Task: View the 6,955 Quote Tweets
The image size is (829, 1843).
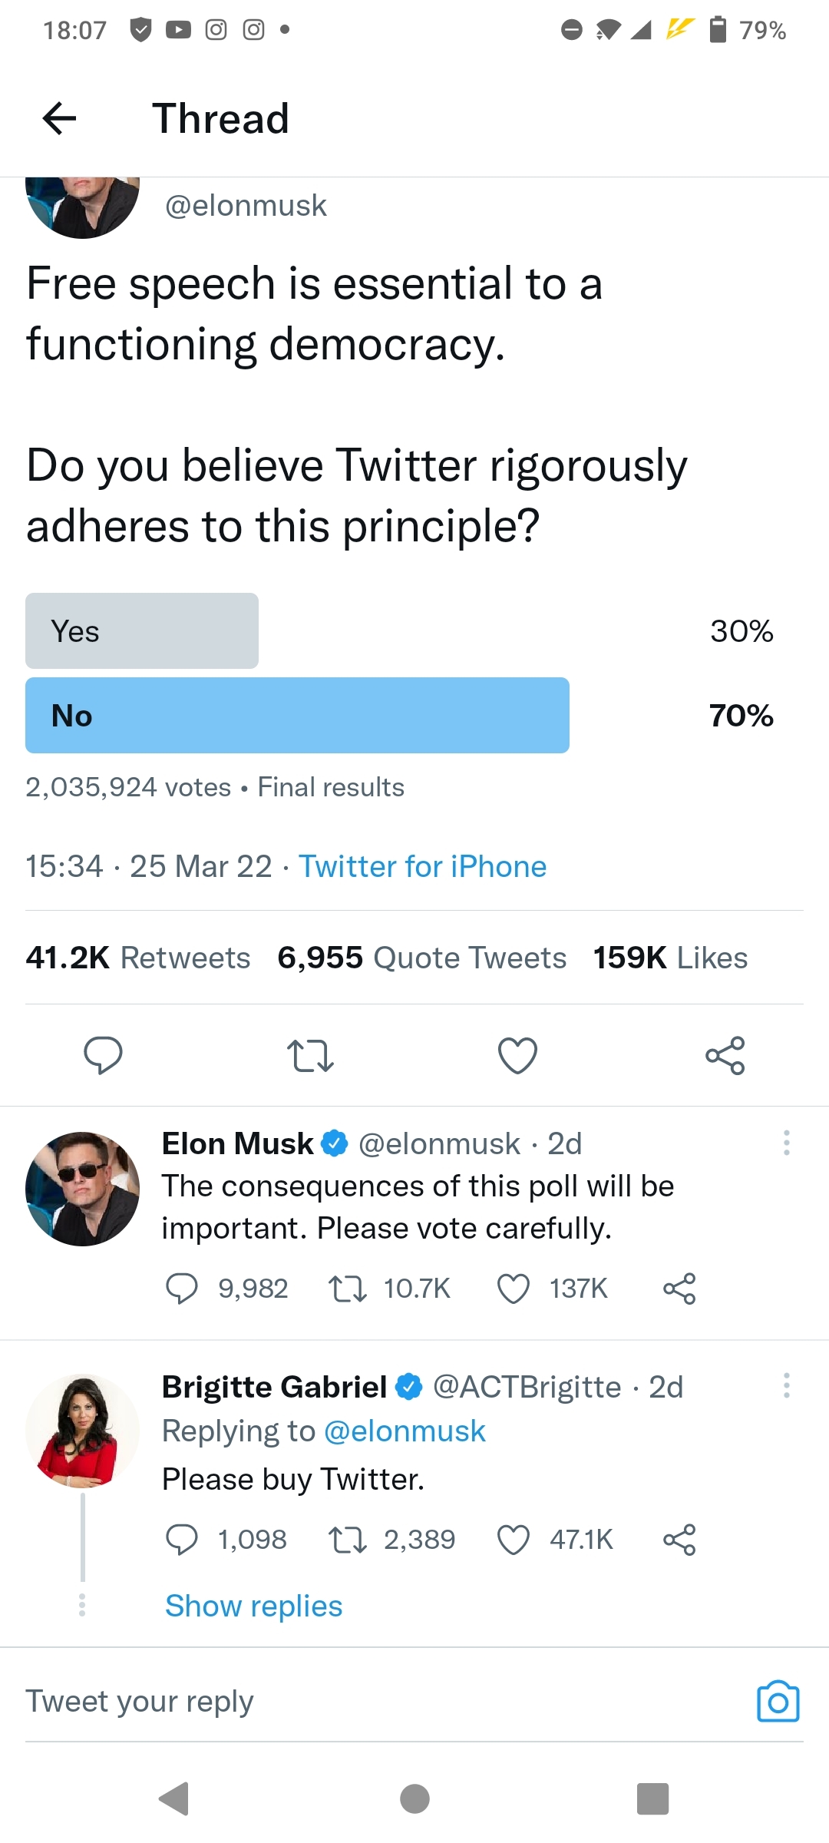Action: point(421,958)
